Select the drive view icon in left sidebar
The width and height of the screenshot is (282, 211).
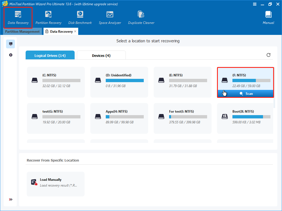click(10, 44)
